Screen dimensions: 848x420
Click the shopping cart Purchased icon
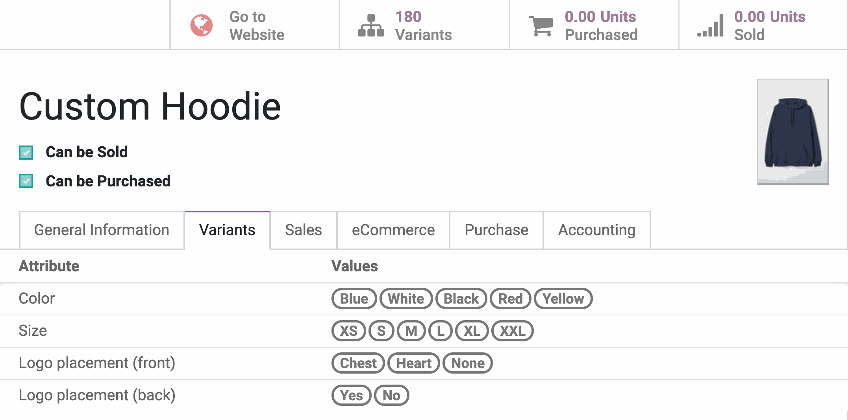click(541, 26)
